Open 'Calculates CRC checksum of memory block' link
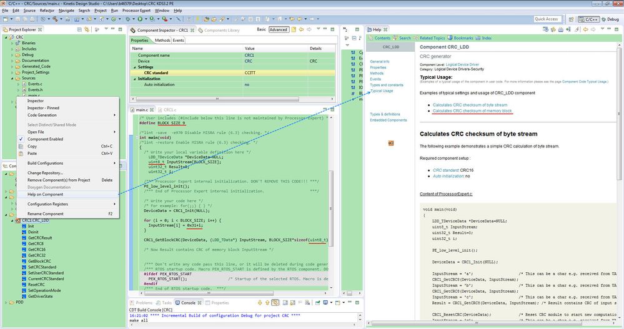 472,111
